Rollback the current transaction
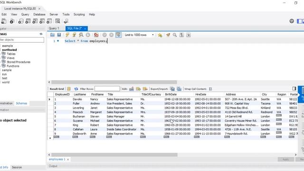Screen dimensions: 304x171 [111, 35]
